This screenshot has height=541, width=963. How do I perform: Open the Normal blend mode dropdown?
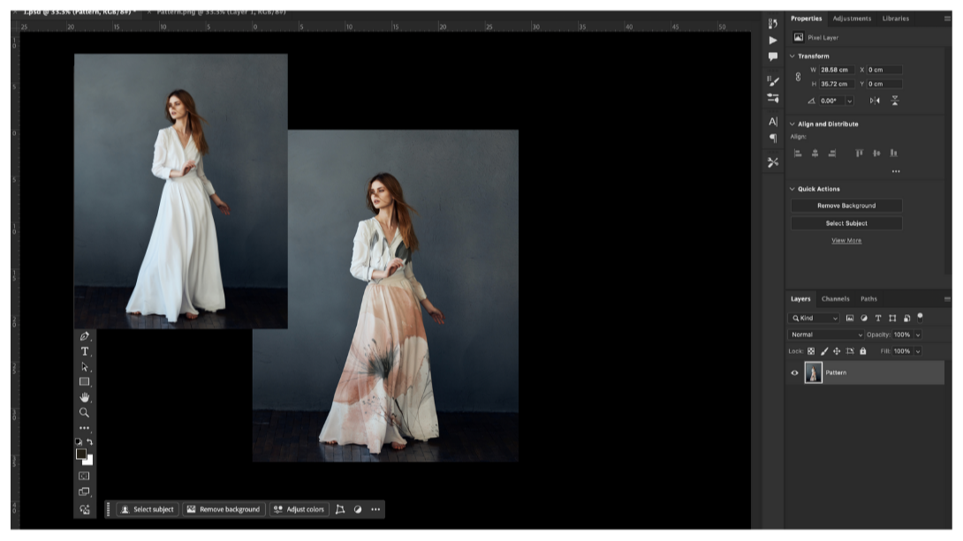[x=826, y=335]
